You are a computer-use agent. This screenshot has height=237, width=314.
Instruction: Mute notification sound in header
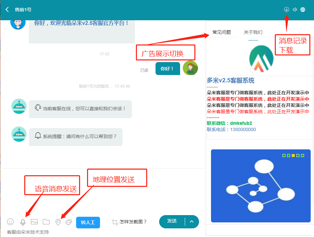pos(295,9)
